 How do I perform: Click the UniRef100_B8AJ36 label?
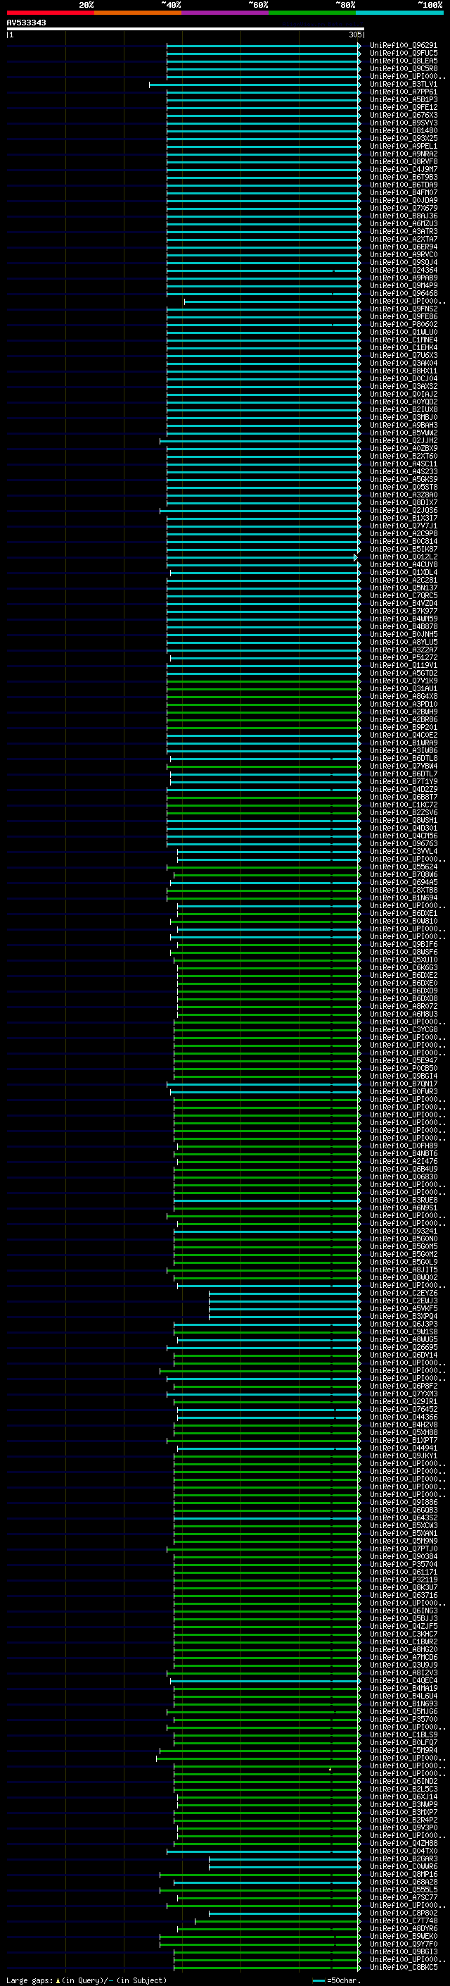click(x=403, y=216)
